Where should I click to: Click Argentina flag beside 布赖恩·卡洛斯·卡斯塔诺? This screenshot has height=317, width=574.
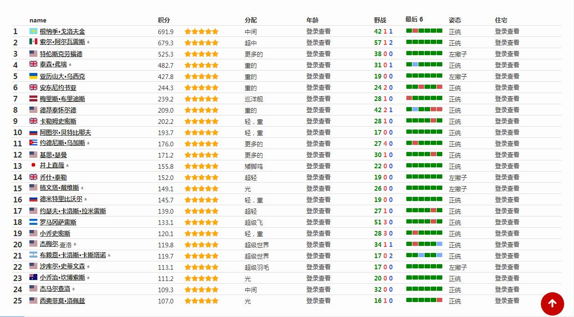33,255
